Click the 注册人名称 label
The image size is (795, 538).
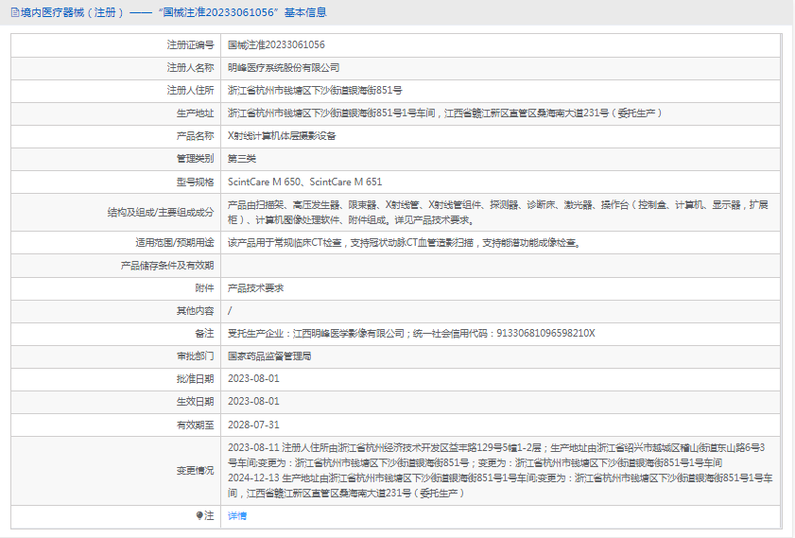click(x=191, y=67)
